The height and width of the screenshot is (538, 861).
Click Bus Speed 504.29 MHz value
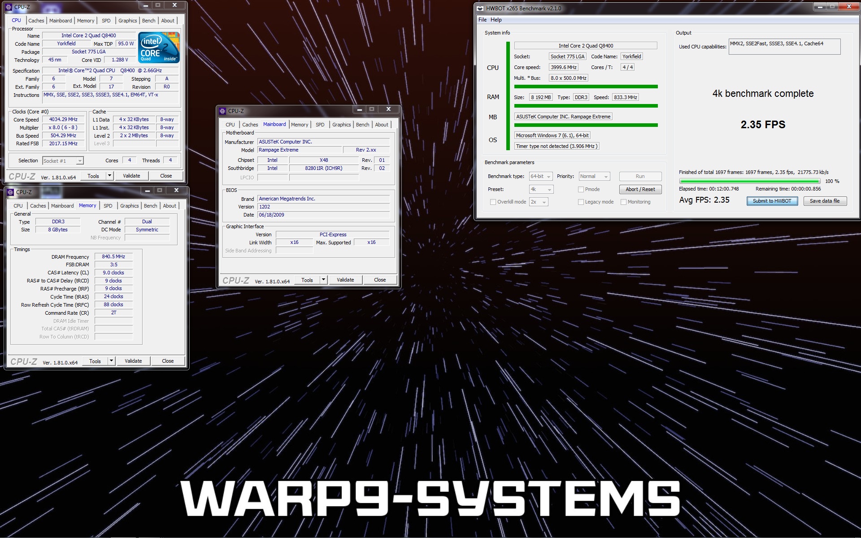pos(63,135)
